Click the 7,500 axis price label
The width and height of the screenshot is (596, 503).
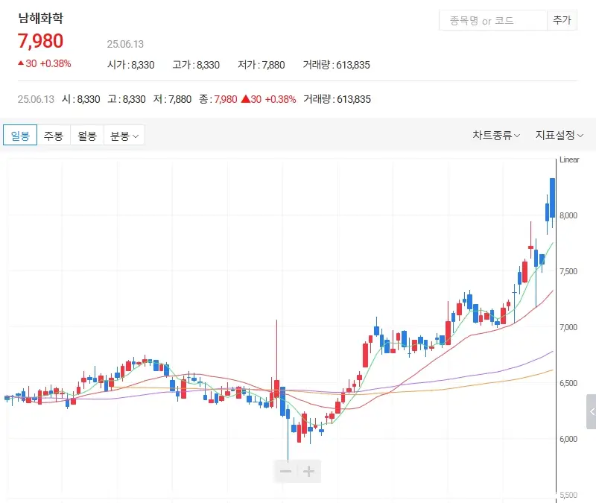[x=568, y=271]
